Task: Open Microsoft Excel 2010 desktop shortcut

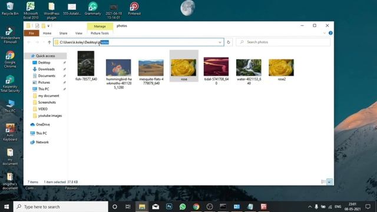Action: (x=31, y=11)
